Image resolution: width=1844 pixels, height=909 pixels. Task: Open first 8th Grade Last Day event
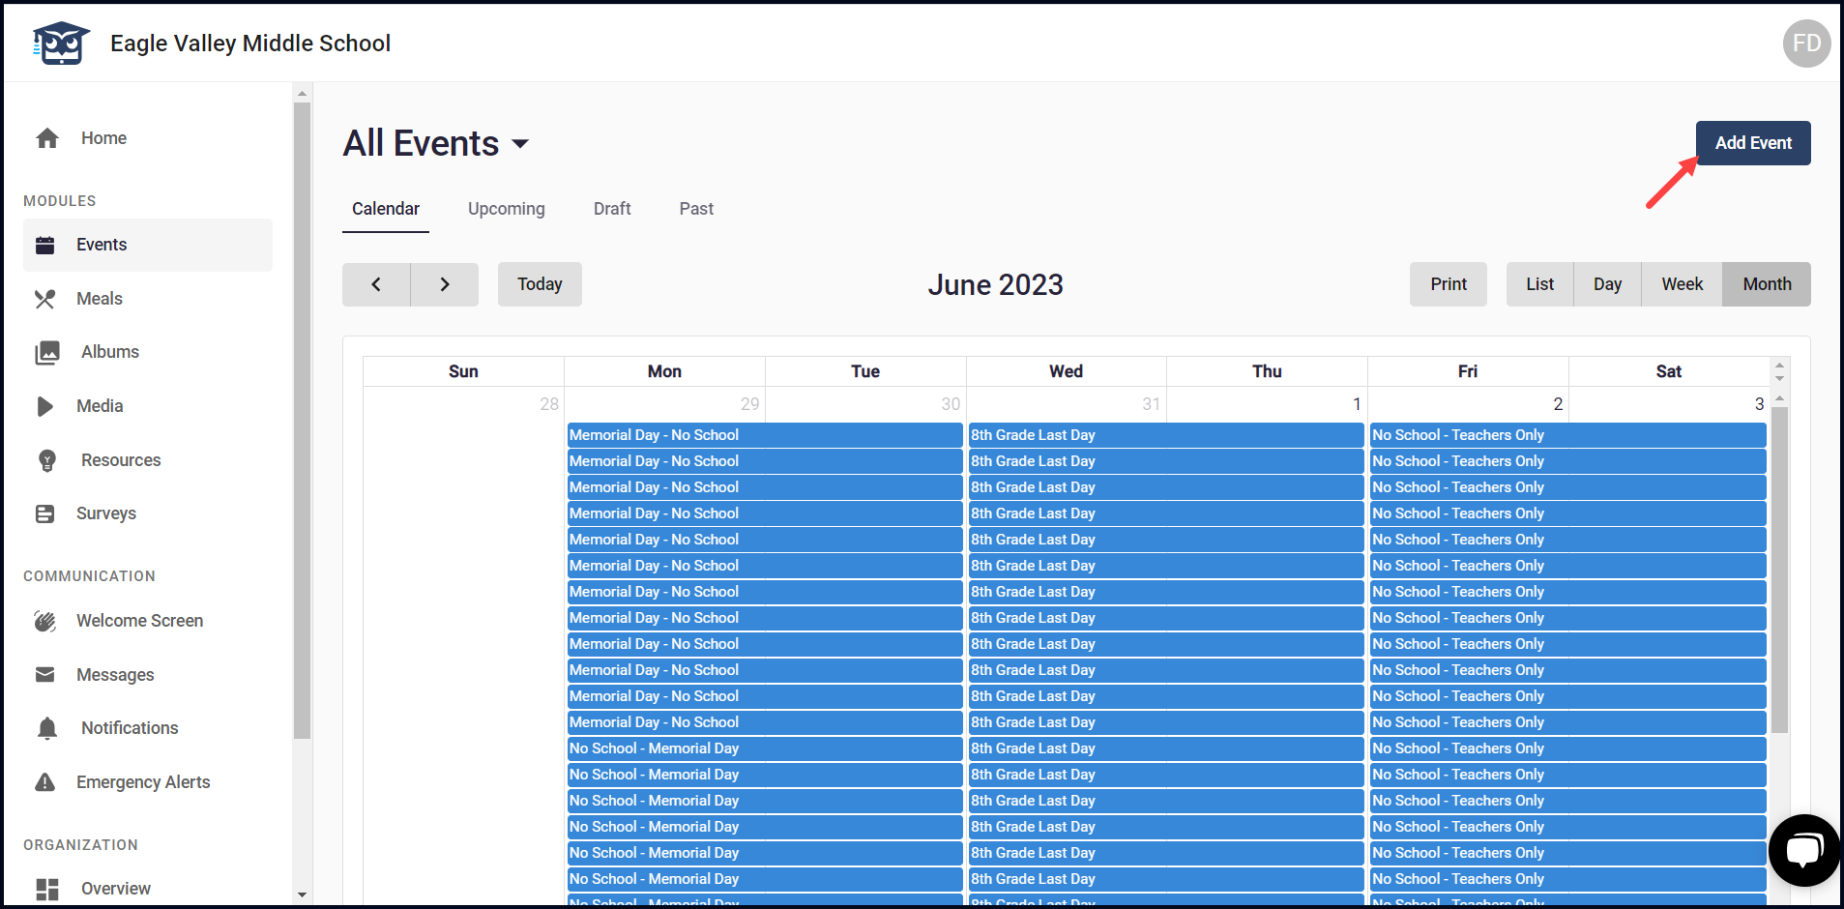(x=1166, y=435)
